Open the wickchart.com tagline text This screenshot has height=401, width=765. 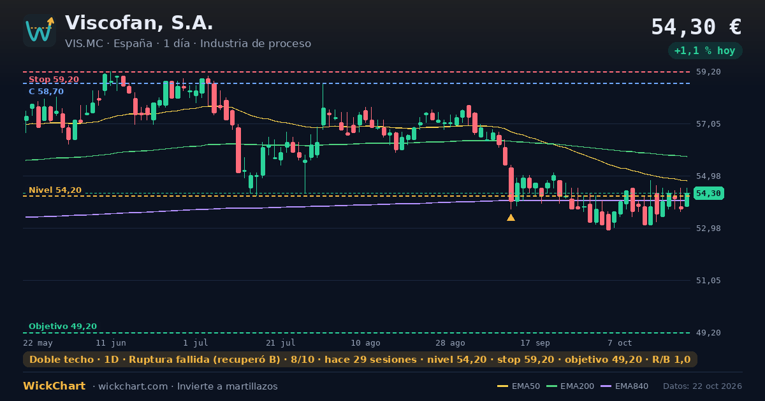coord(185,386)
